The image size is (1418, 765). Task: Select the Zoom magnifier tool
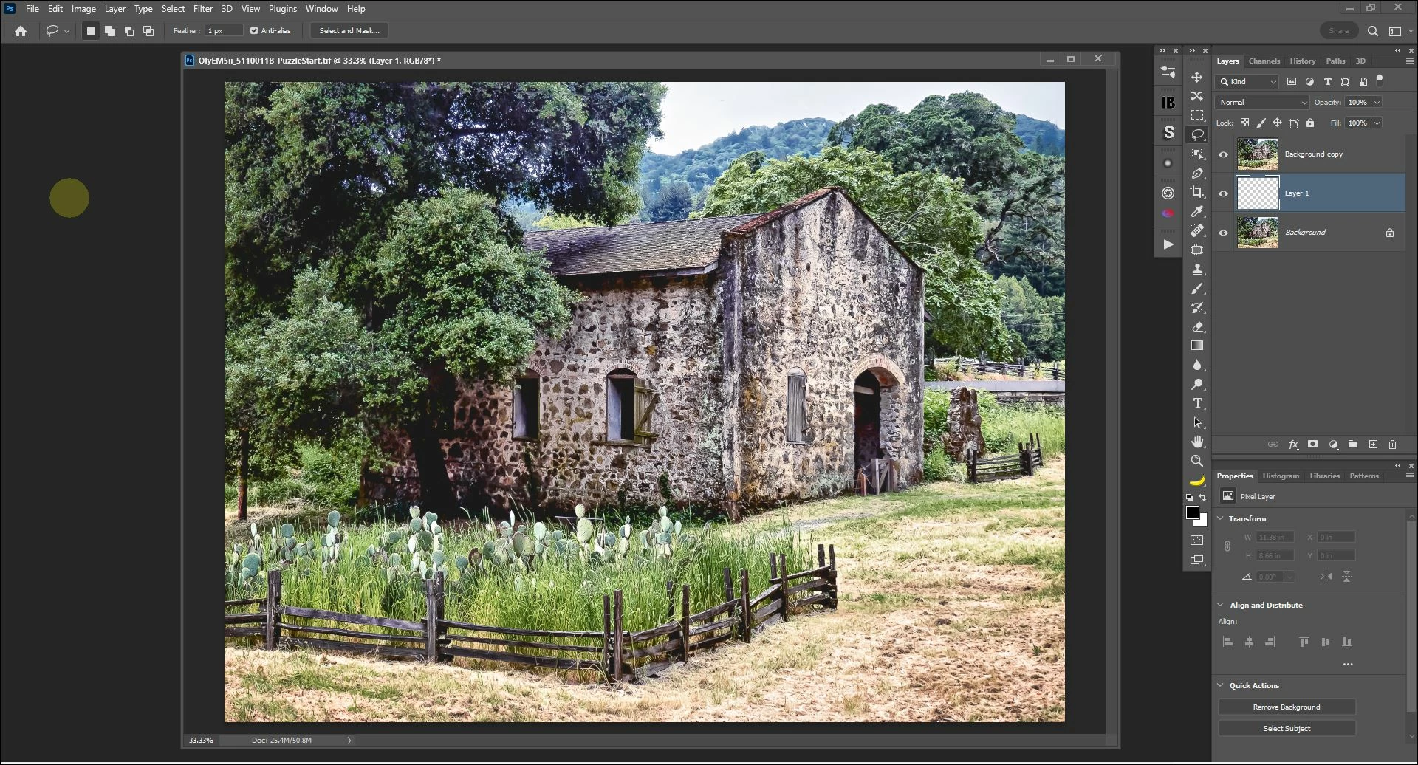click(x=1196, y=461)
